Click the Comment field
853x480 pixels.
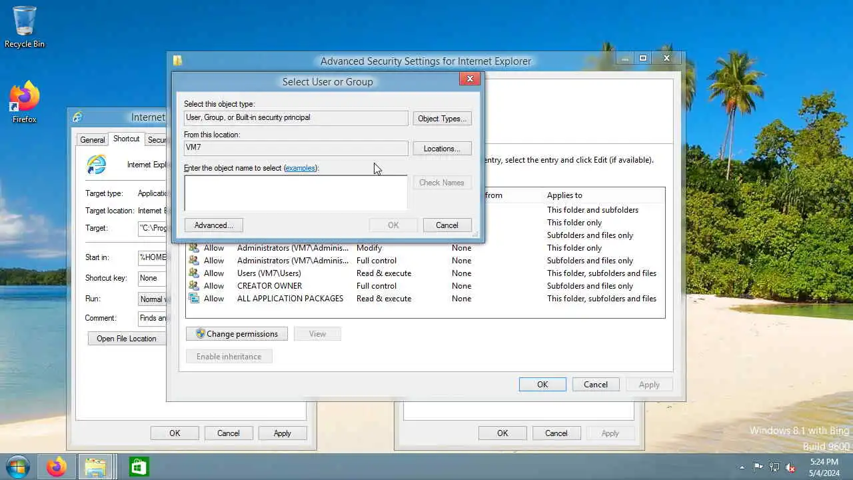pyautogui.click(x=152, y=318)
